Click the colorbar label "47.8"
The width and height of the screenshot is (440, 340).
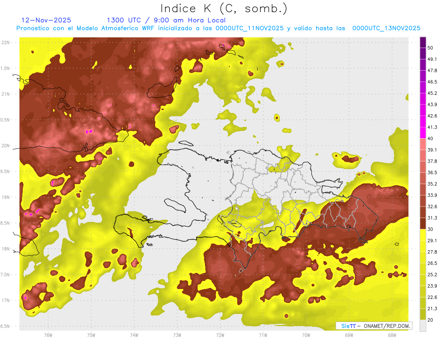point(432,70)
